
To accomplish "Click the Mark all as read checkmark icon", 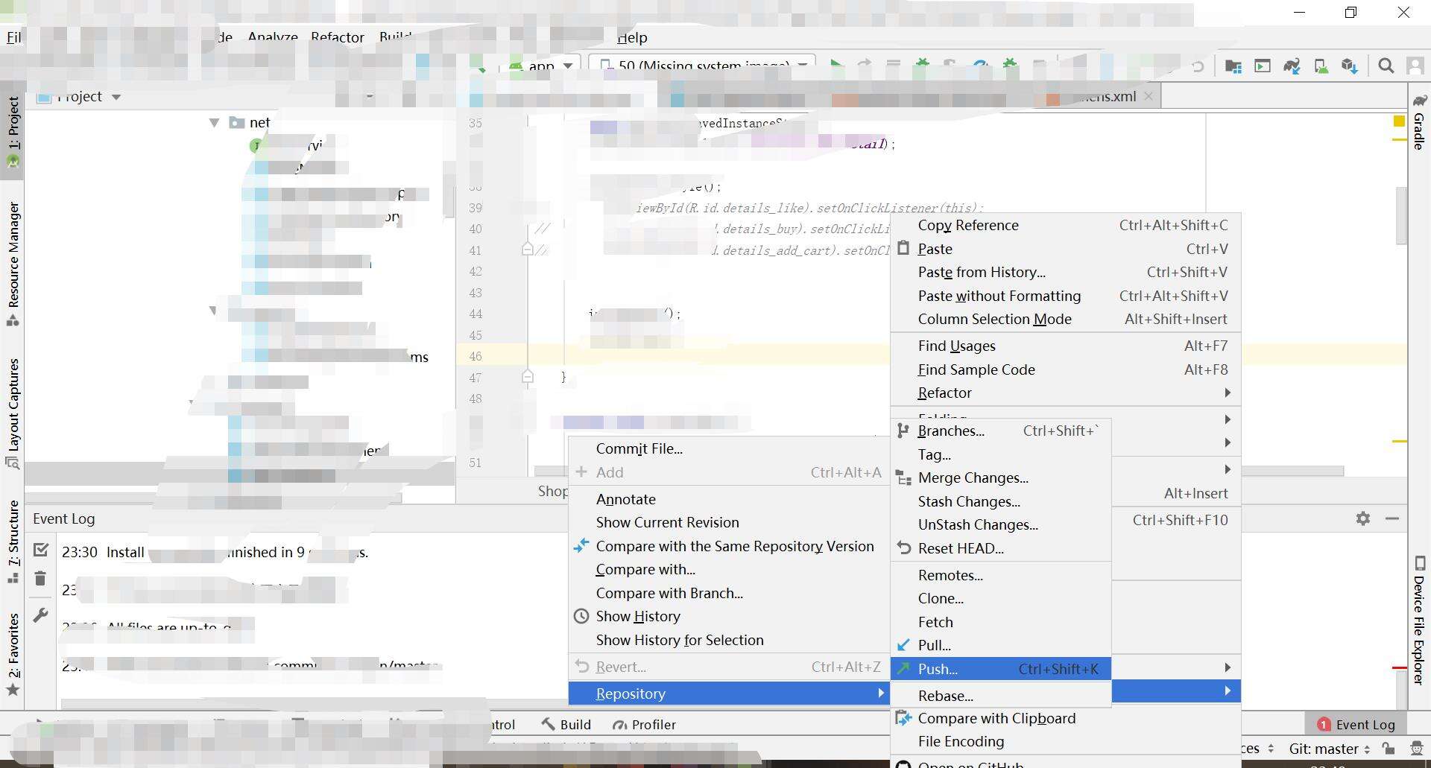I will coord(41,550).
